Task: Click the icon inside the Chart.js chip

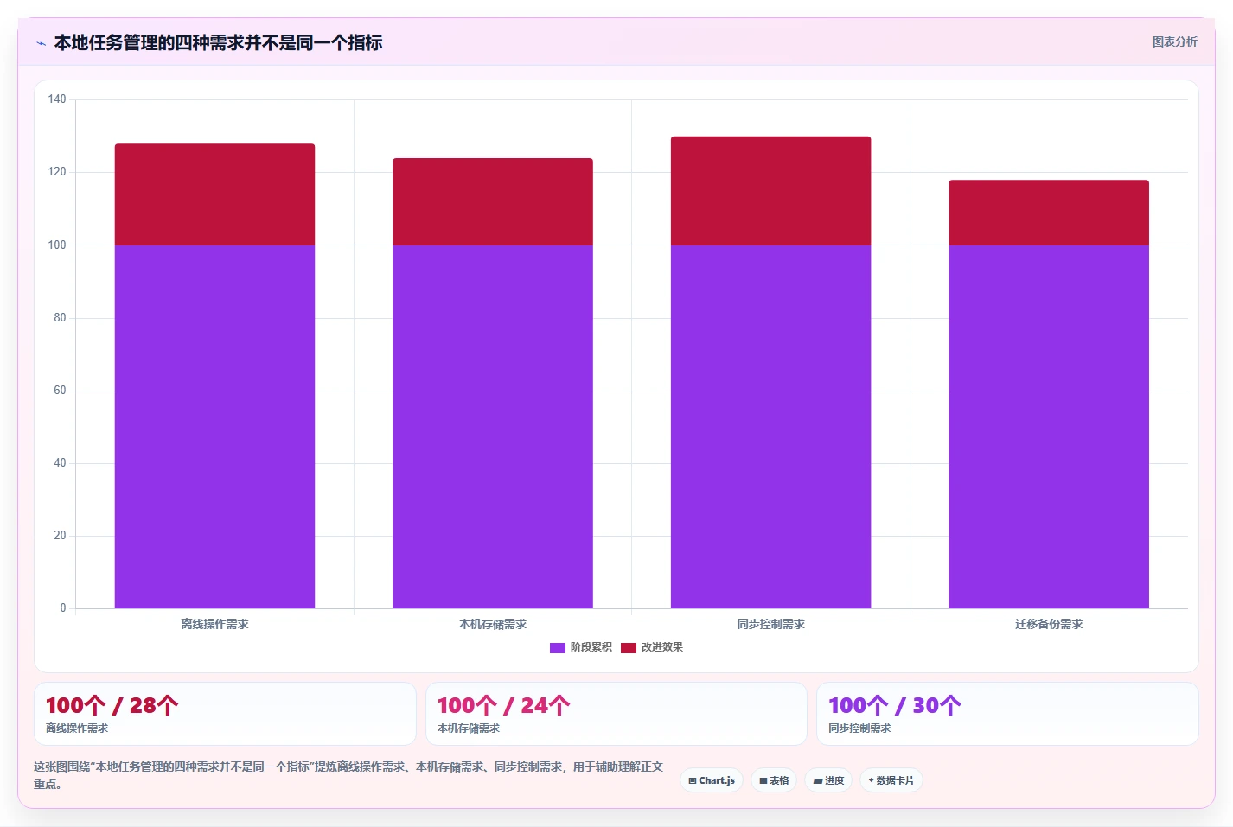Action: [x=693, y=780]
